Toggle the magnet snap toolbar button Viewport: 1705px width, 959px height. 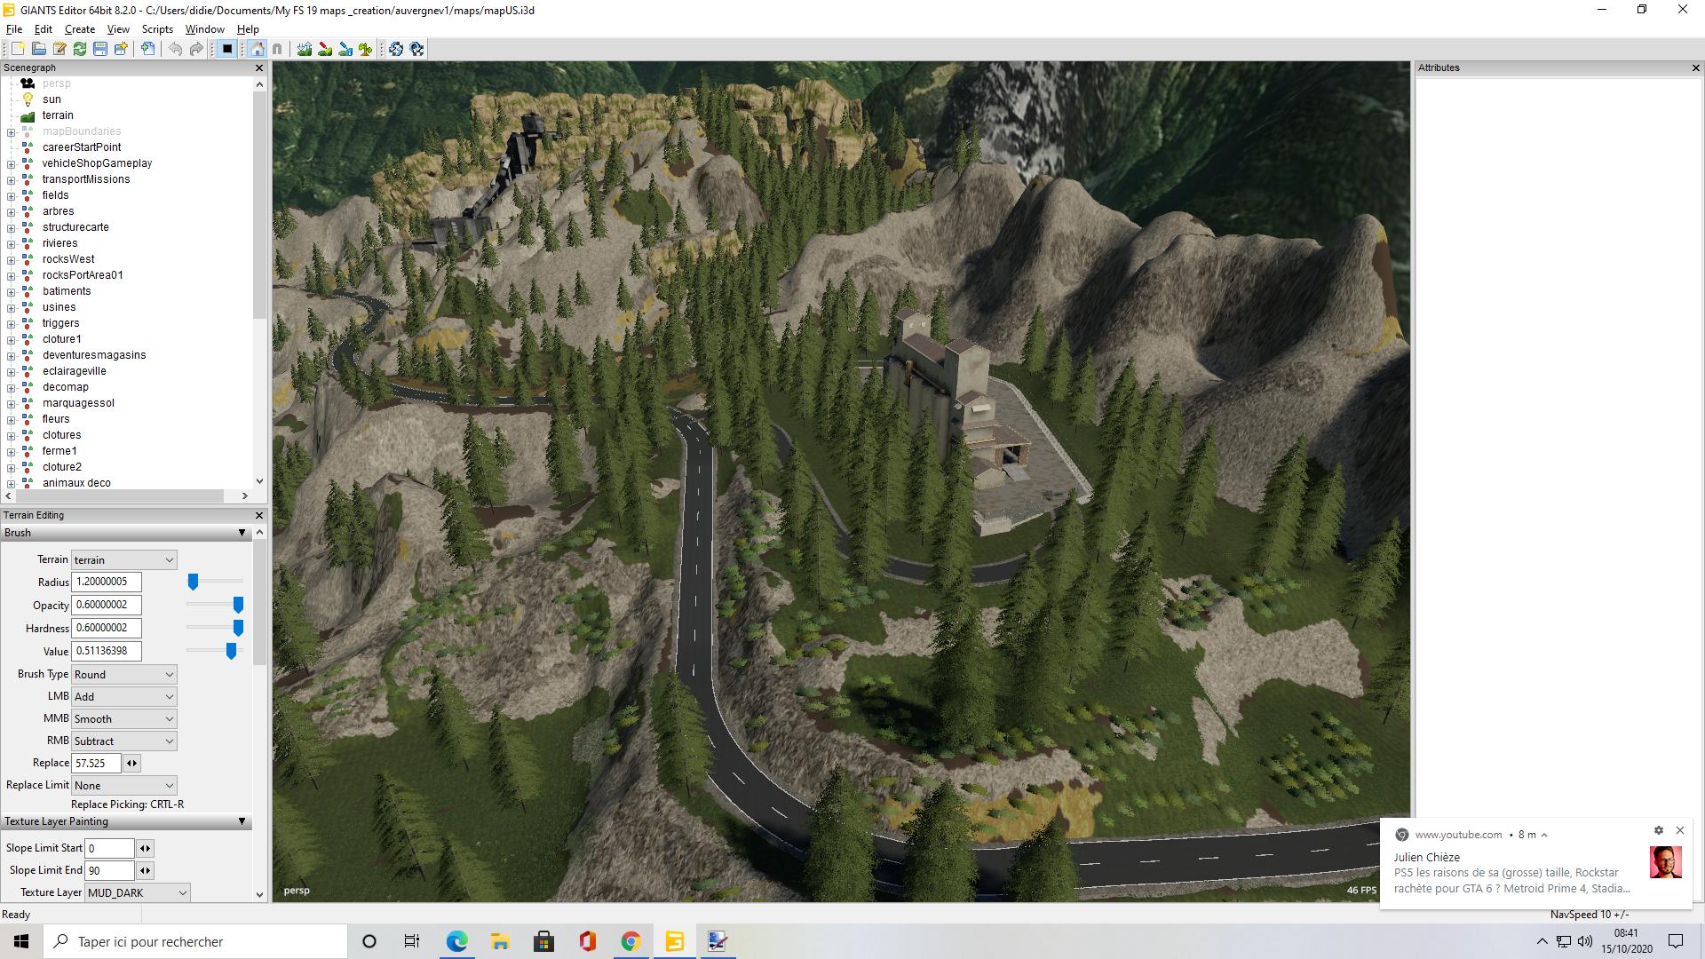coord(277,49)
